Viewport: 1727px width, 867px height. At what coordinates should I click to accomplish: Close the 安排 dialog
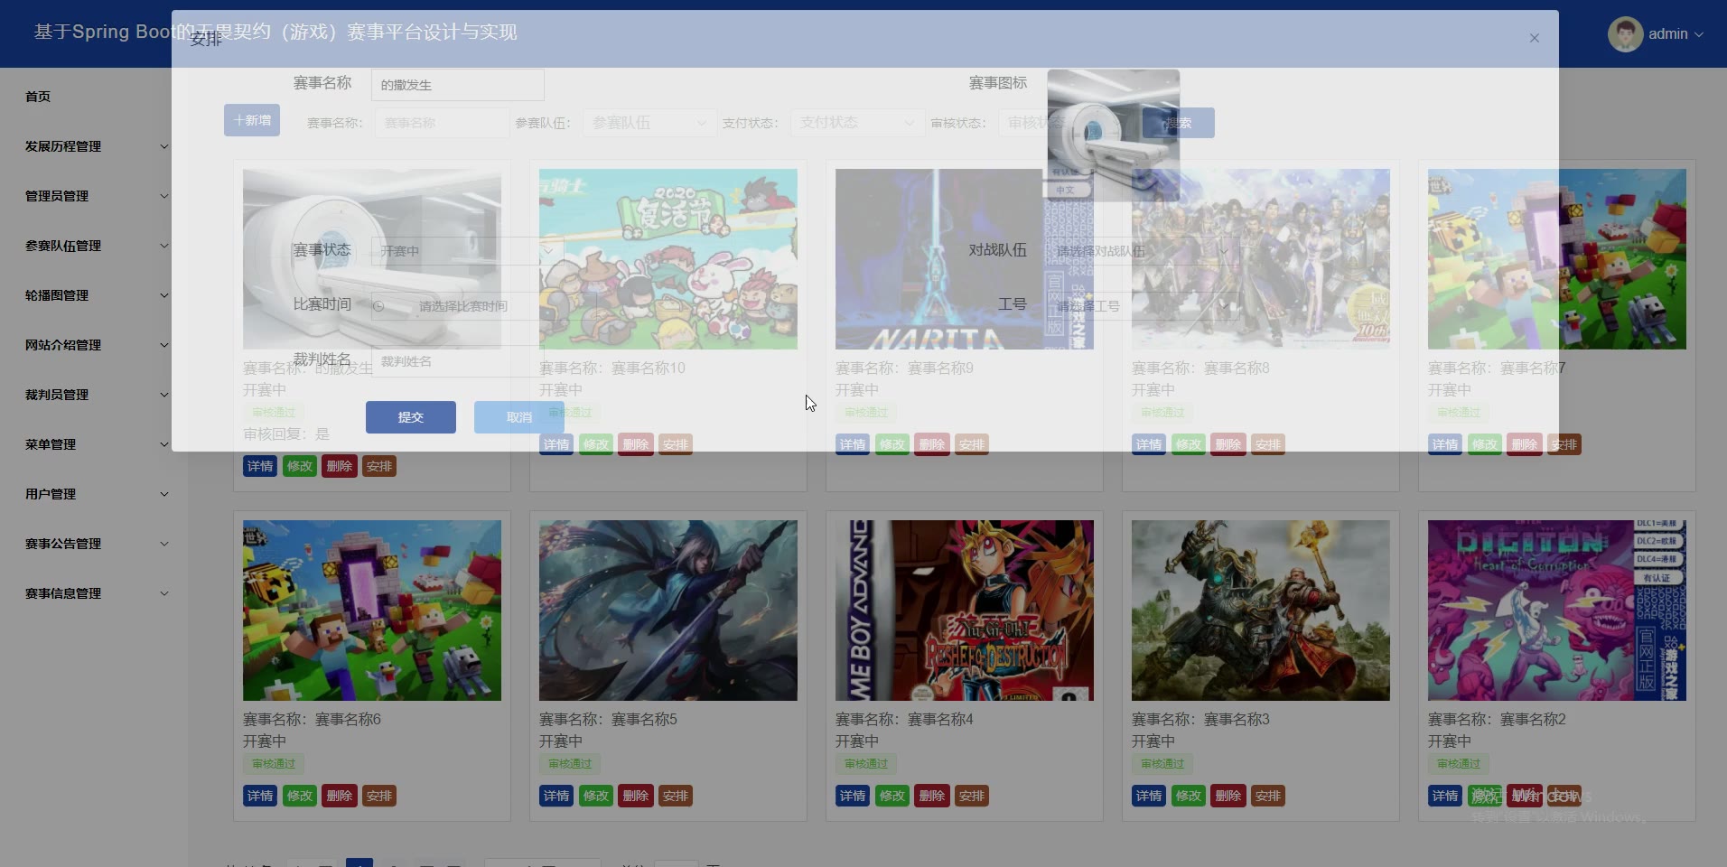pos(1534,38)
